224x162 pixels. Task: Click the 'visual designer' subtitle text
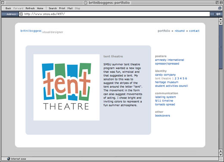53,32
